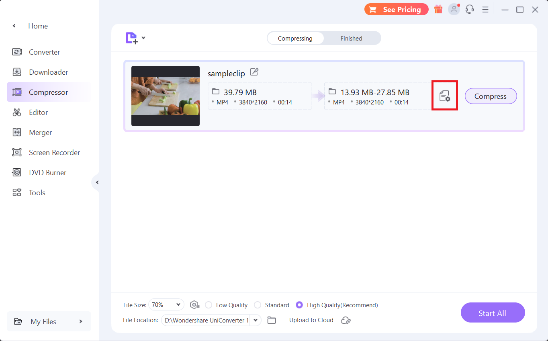Expand the File Location dropdown

[x=255, y=320]
